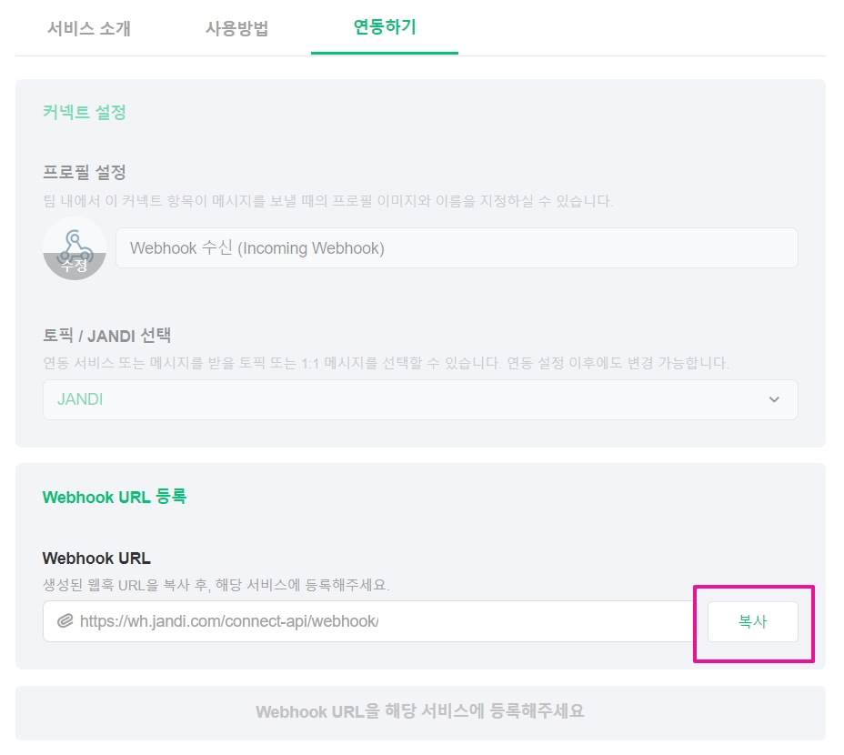The width and height of the screenshot is (844, 755).
Task: Click the bold Webhook URL field label
Action: 96,558
